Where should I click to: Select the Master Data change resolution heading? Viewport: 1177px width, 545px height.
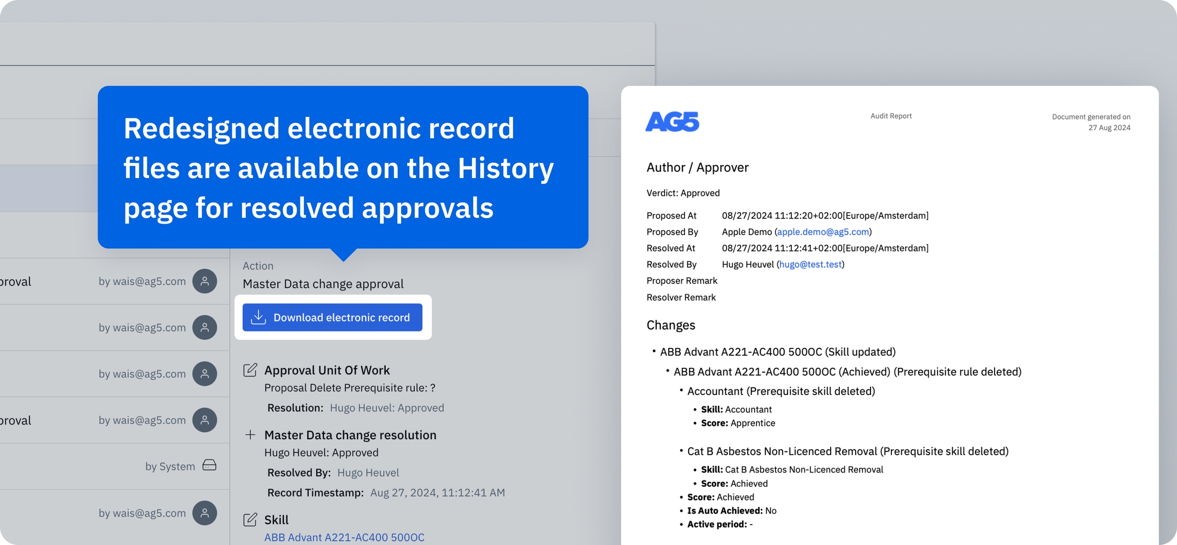tap(350, 435)
